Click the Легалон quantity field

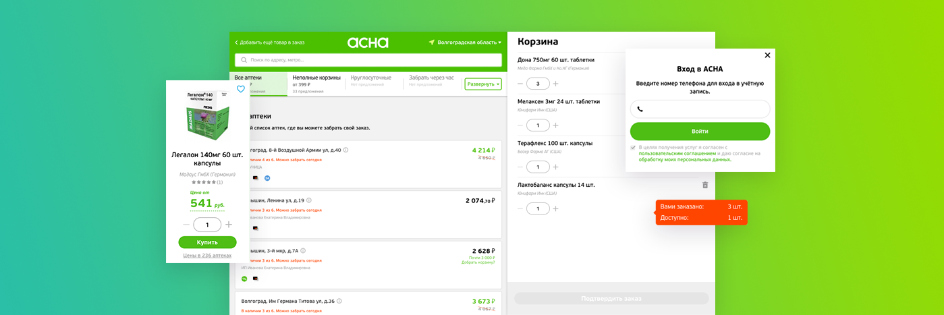(207, 225)
